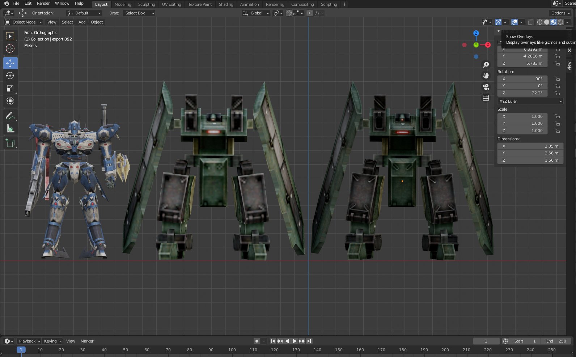
Task: Open snapping options dropdown arrow
Action: (x=299, y=13)
